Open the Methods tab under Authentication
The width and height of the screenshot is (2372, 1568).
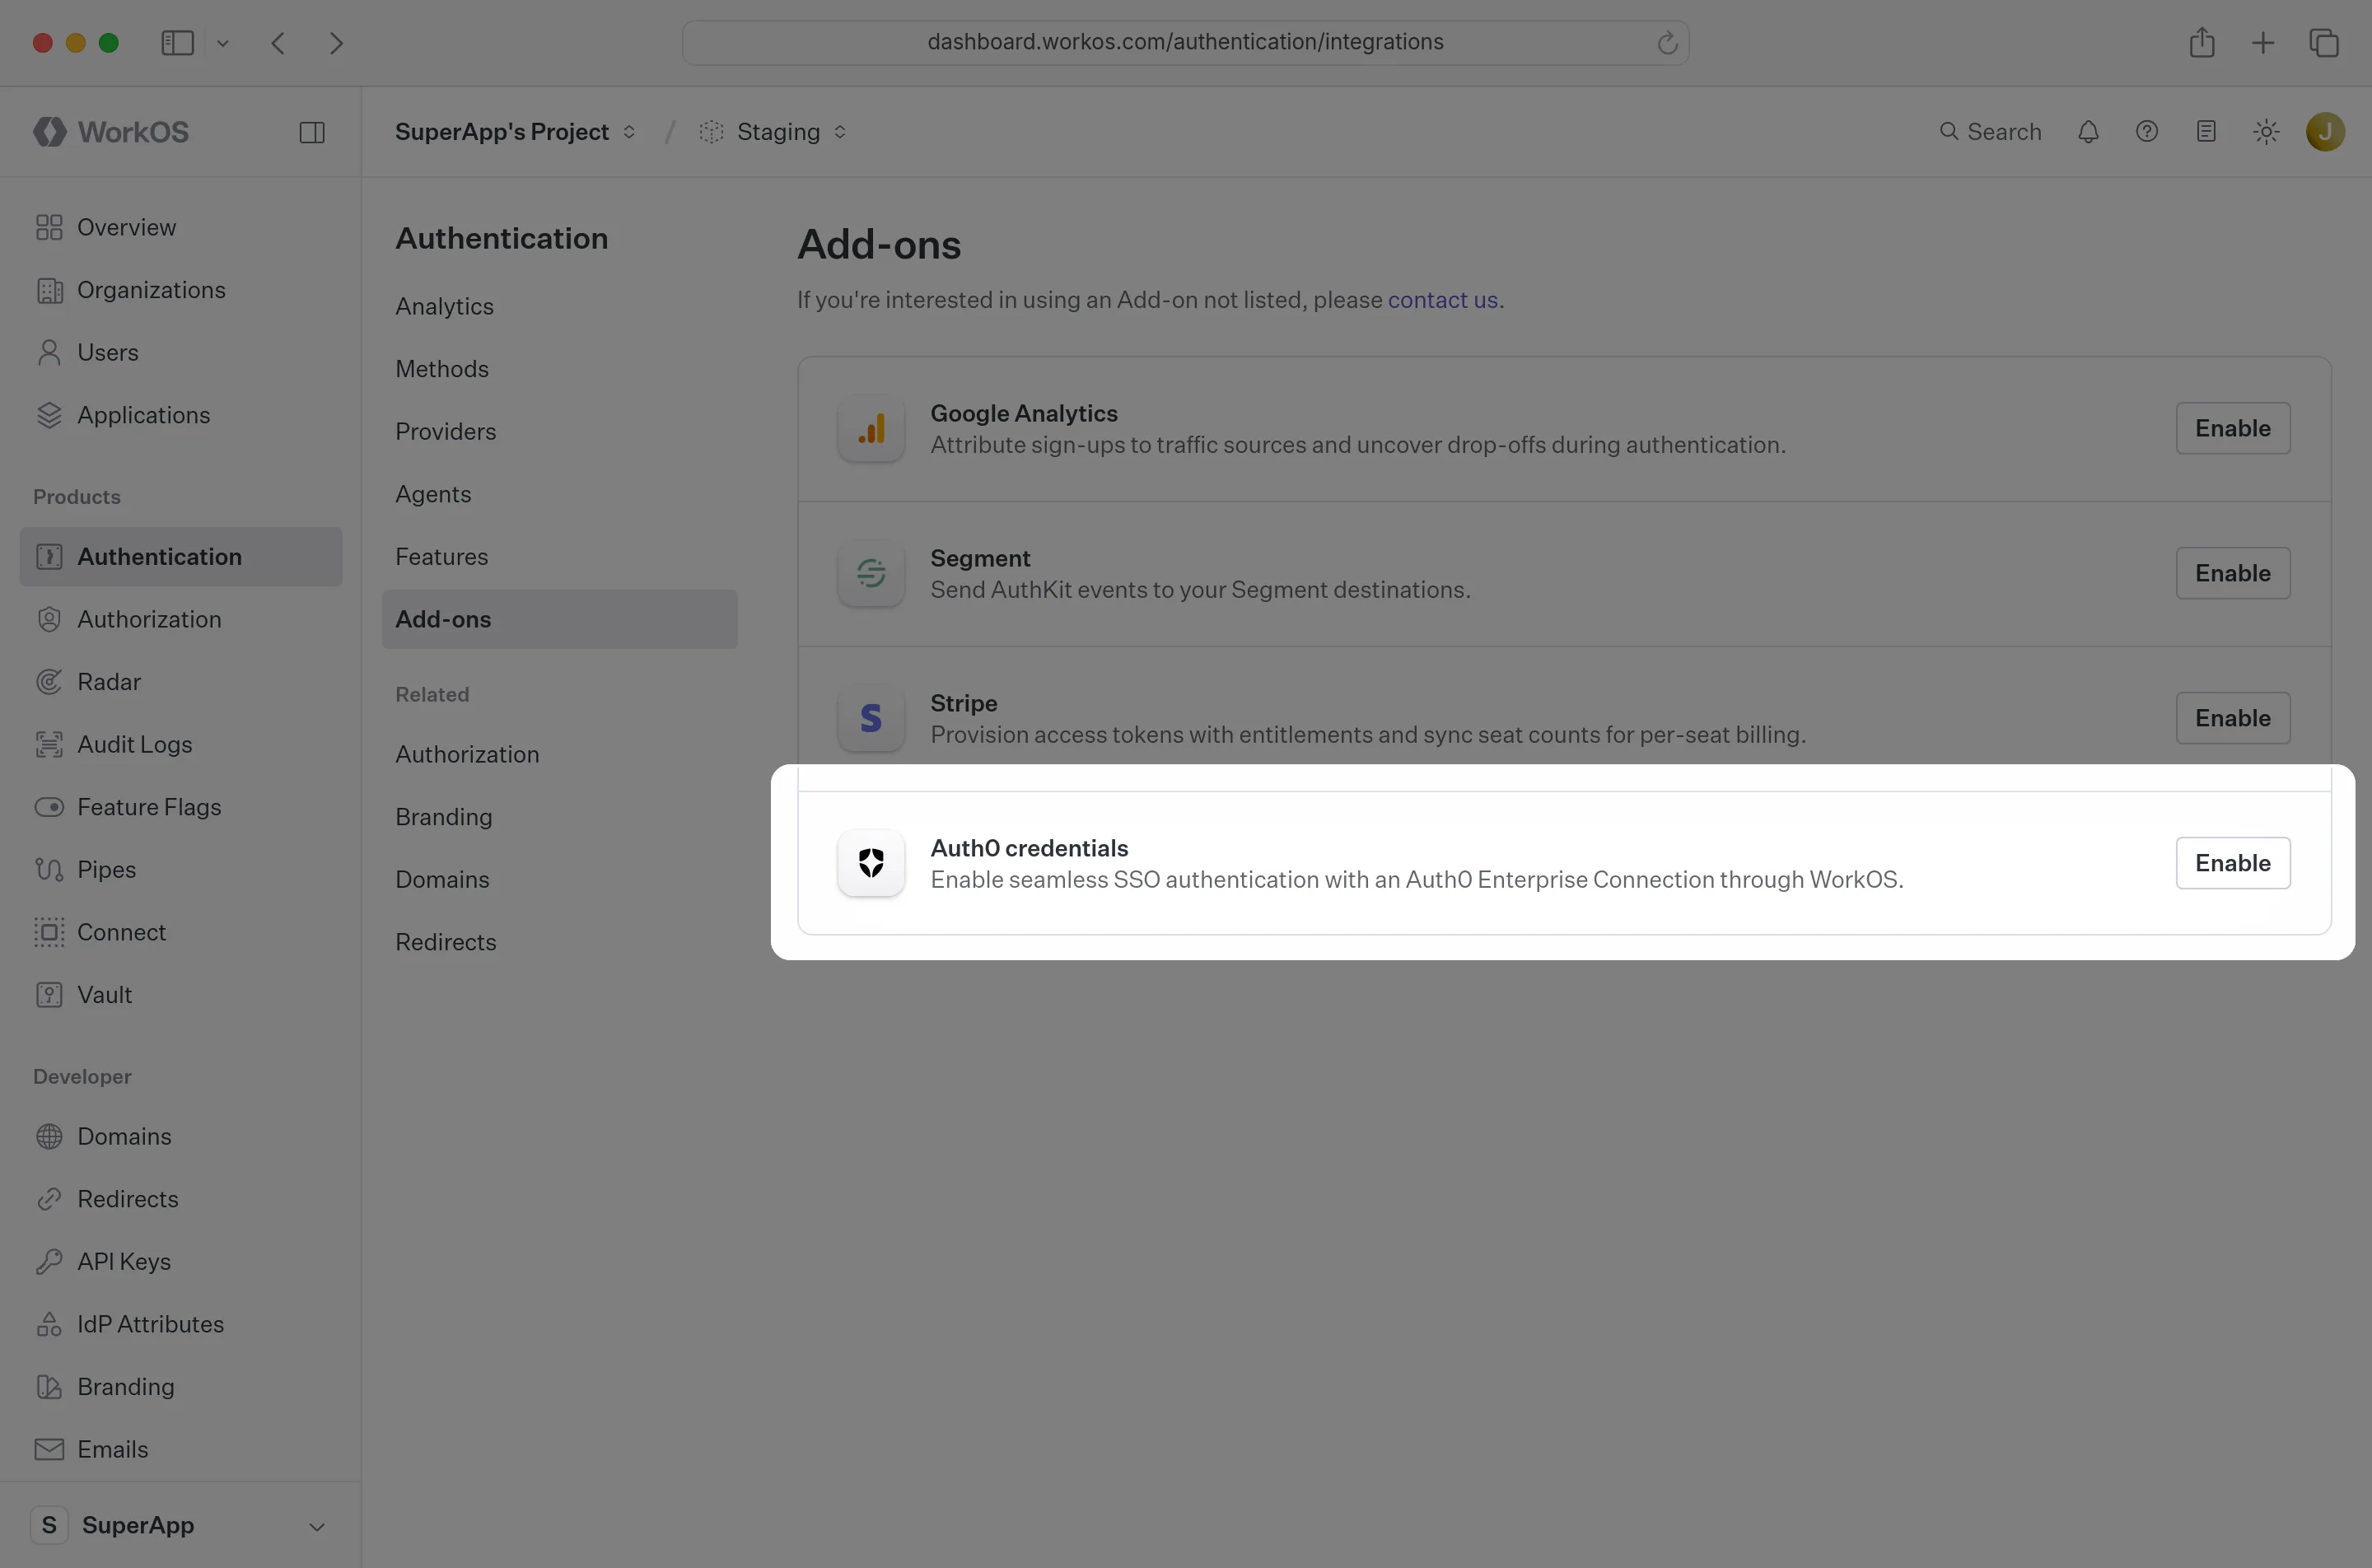(x=559, y=369)
